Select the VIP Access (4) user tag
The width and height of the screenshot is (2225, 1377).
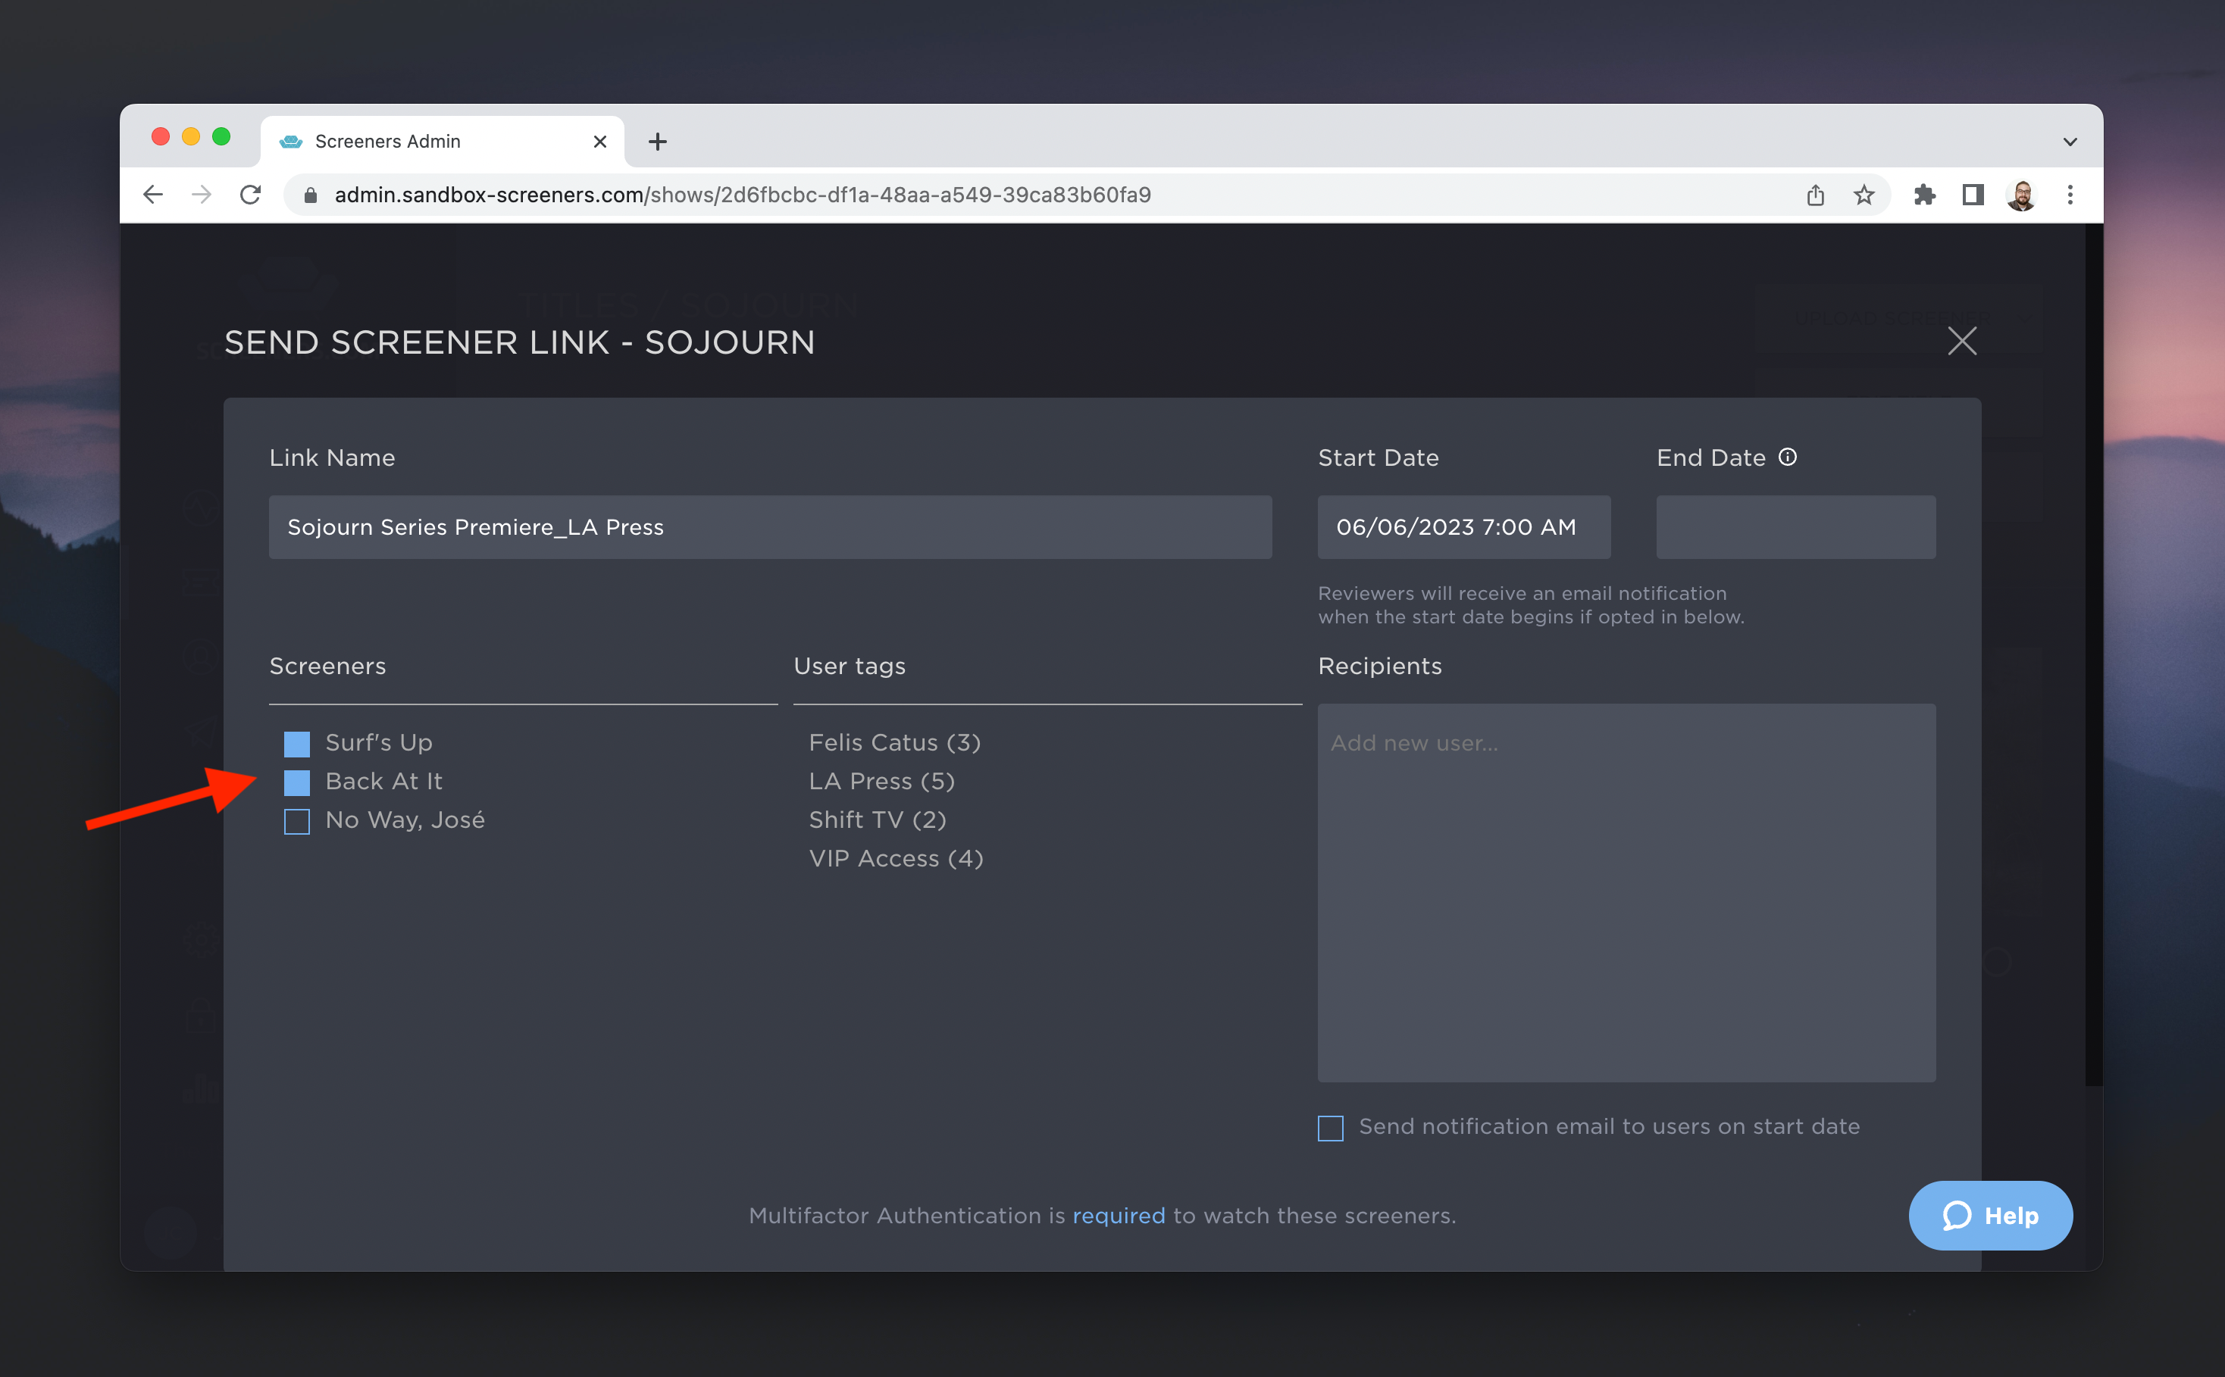[896, 859]
